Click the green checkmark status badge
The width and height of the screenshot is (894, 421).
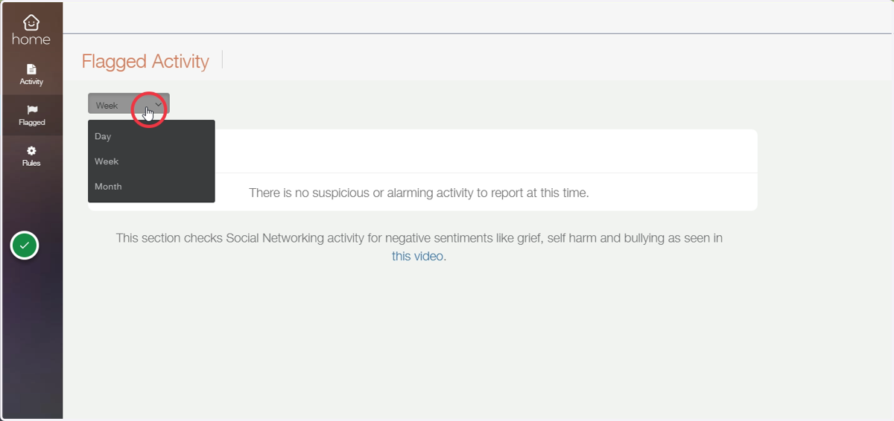coord(25,245)
